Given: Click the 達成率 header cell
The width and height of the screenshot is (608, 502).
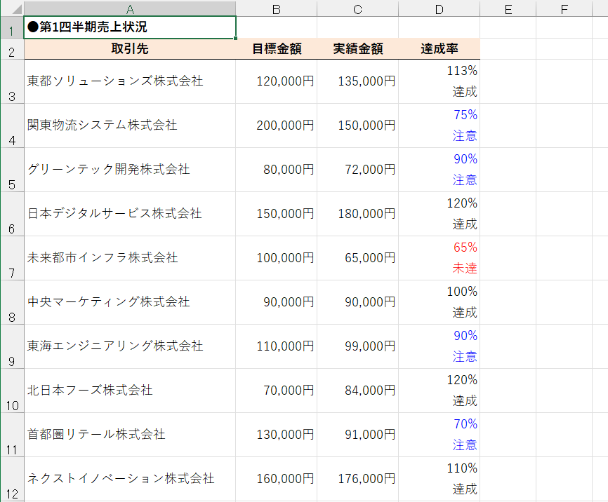Looking at the screenshot, I should [x=439, y=49].
